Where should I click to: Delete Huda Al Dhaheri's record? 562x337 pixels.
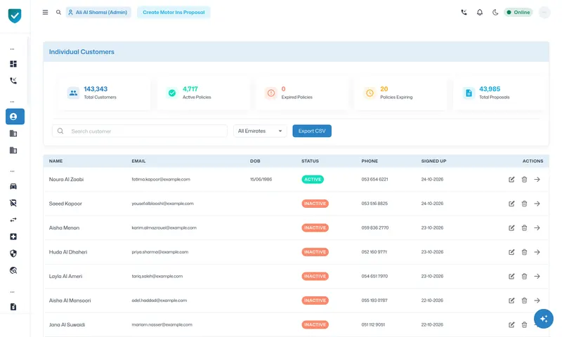pos(524,252)
